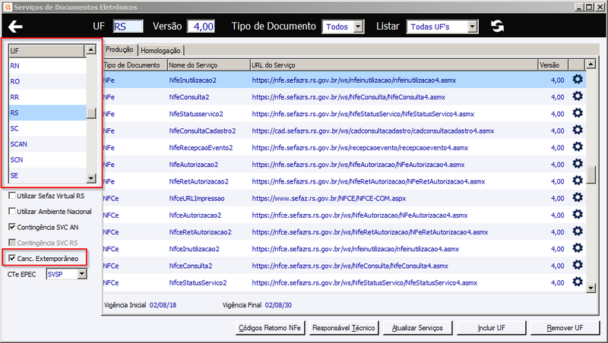This screenshot has height=343, width=608.
Task: Select SCN in the UF list
Action: point(47,159)
